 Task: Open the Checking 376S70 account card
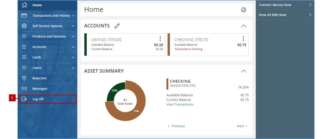208,44
